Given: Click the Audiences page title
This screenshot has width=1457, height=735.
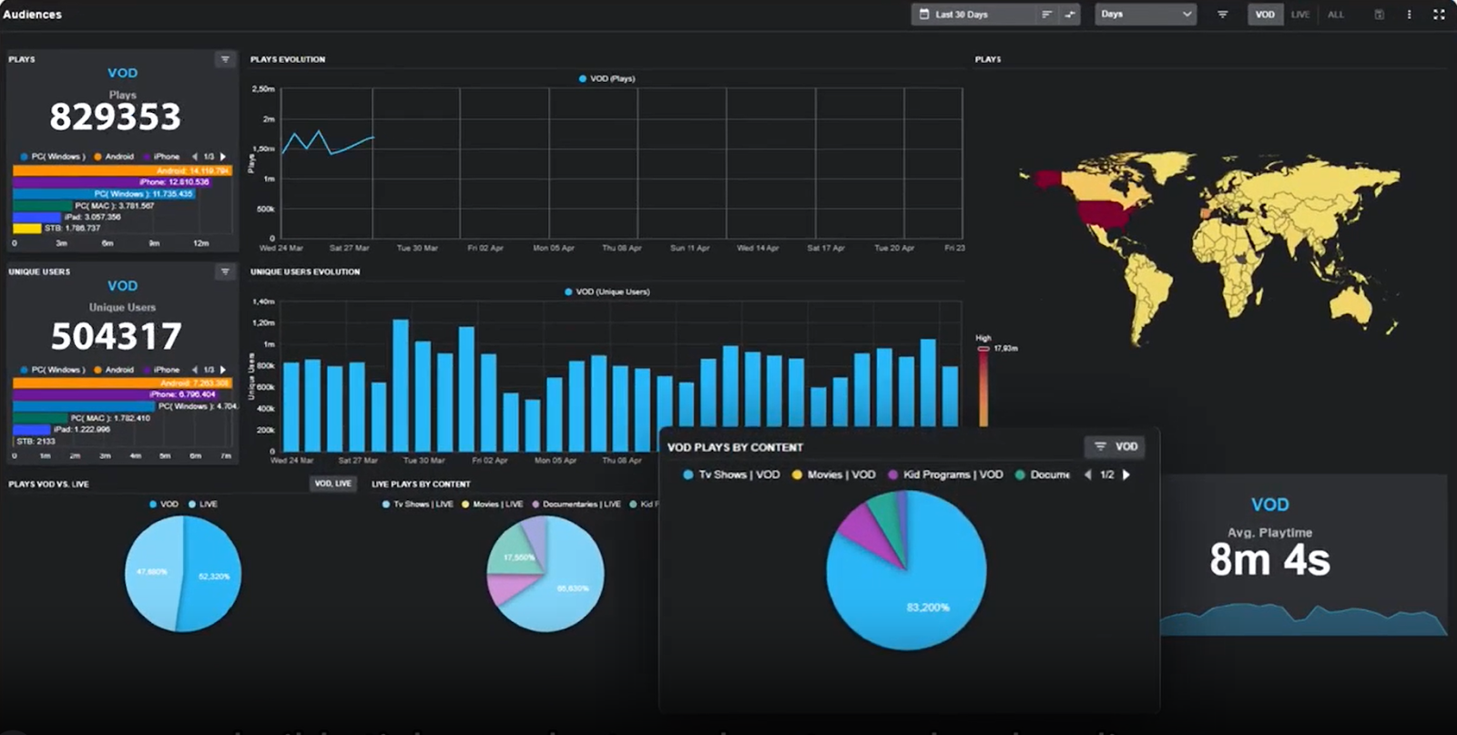Looking at the screenshot, I should pos(32,15).
